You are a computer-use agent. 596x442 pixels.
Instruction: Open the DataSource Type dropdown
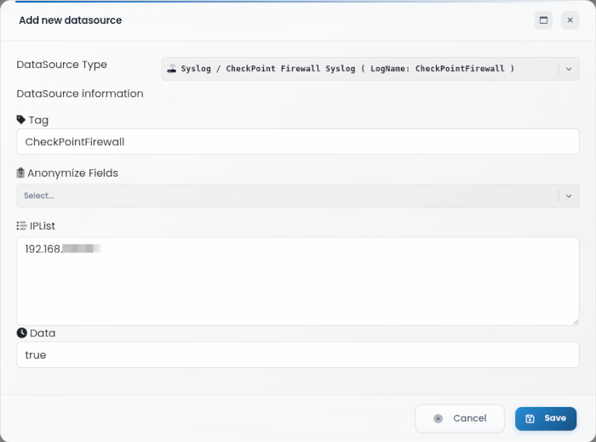(370, 69)
